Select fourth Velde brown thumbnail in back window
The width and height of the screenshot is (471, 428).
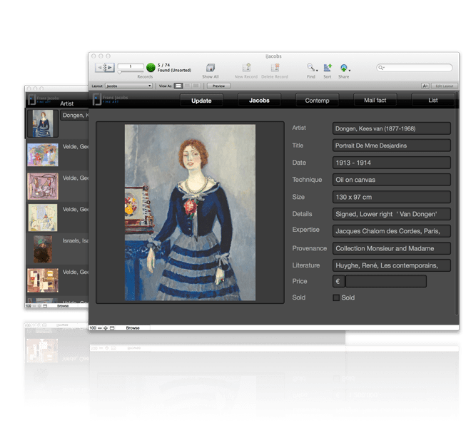click(43, 280)
